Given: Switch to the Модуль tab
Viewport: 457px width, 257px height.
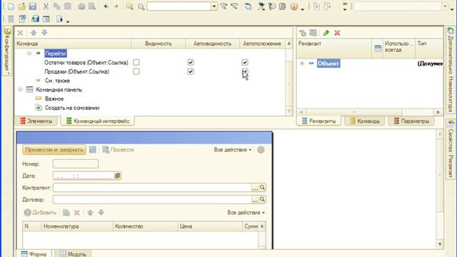Looking at the screenshot, I should [73, 253].
